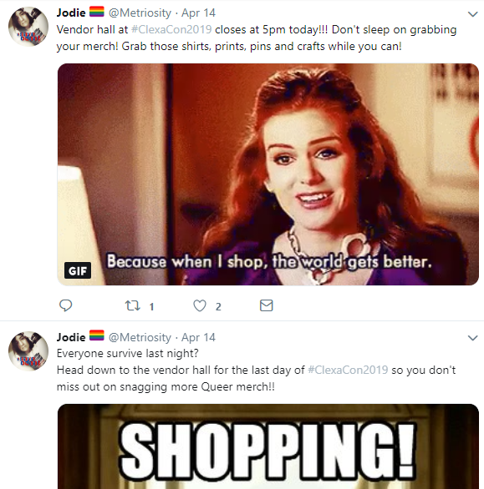Viewport: 484px width, 489px height.
Task: Open #ClexaCon2019 hashtag in second tweet
Action: tap(348, 370)
